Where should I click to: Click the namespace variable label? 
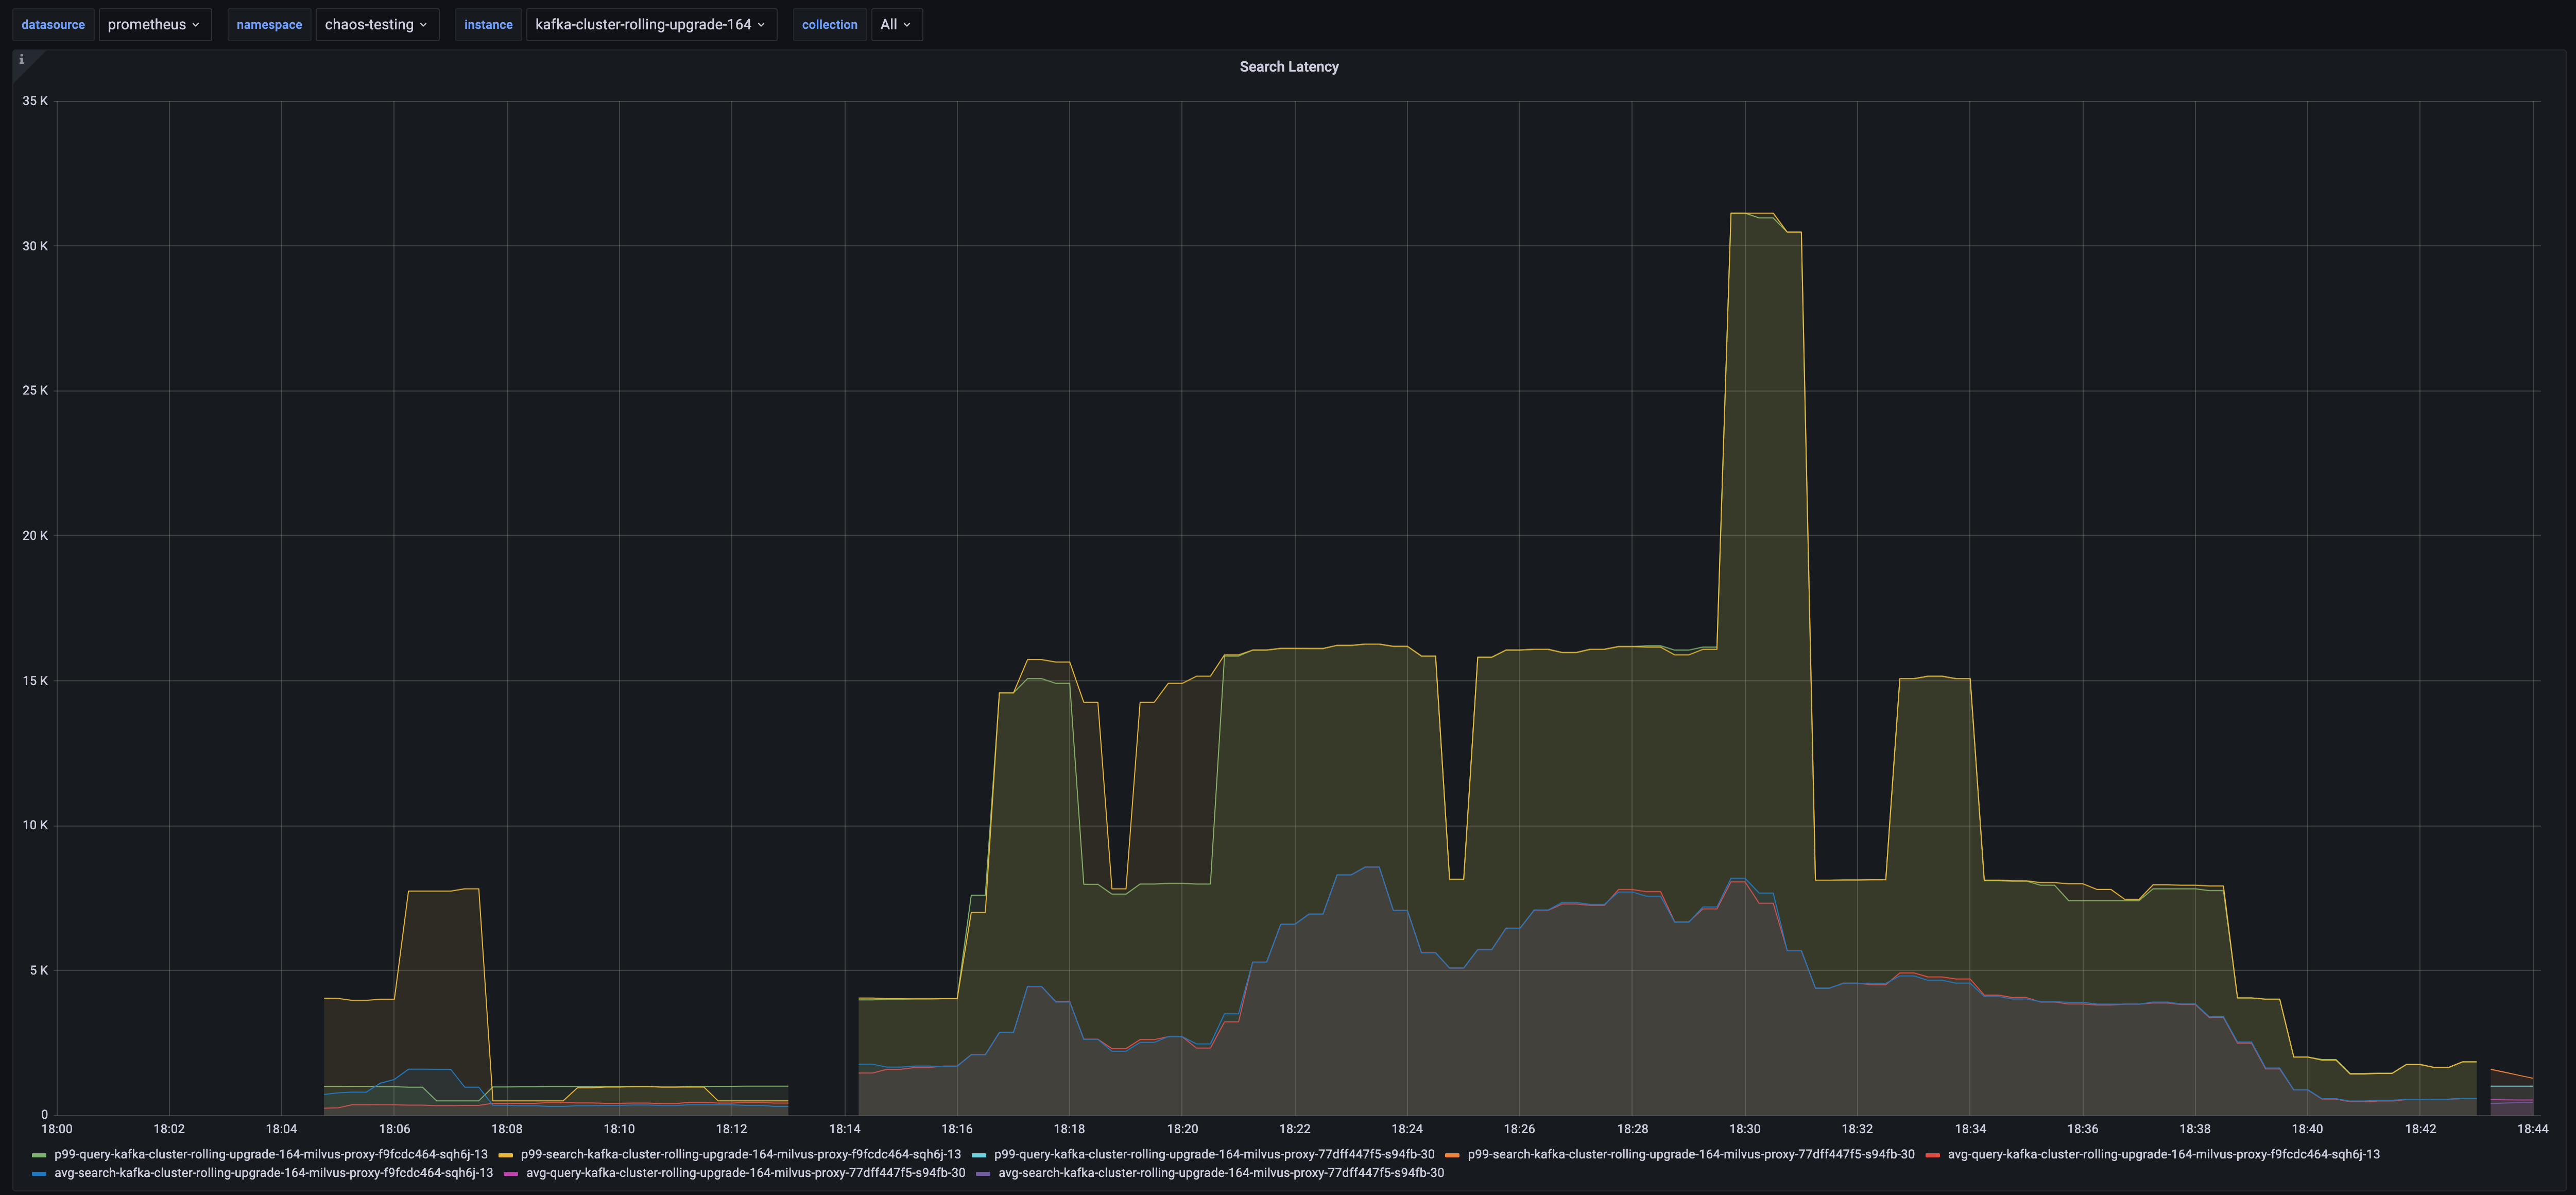[x=269, y=24]
